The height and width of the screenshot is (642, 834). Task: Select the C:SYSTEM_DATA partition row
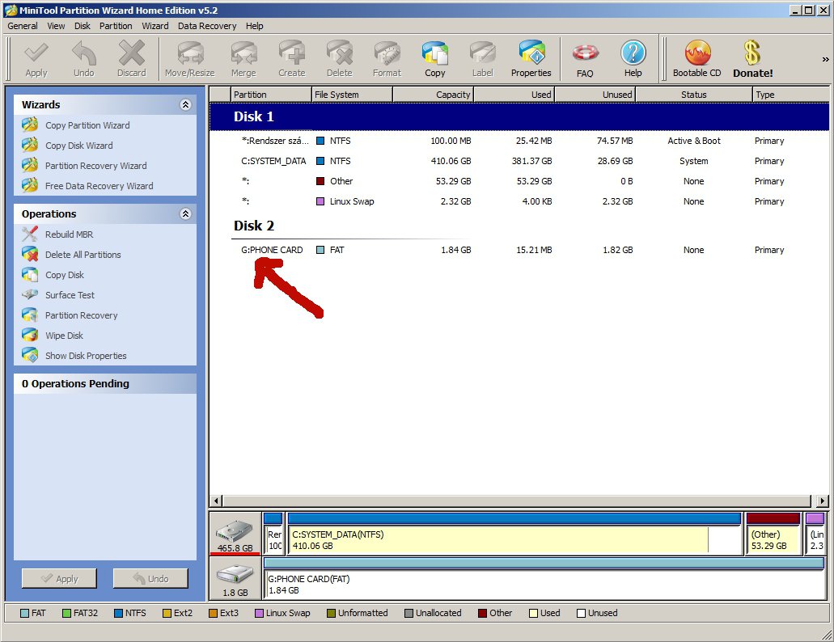[519, 161]
